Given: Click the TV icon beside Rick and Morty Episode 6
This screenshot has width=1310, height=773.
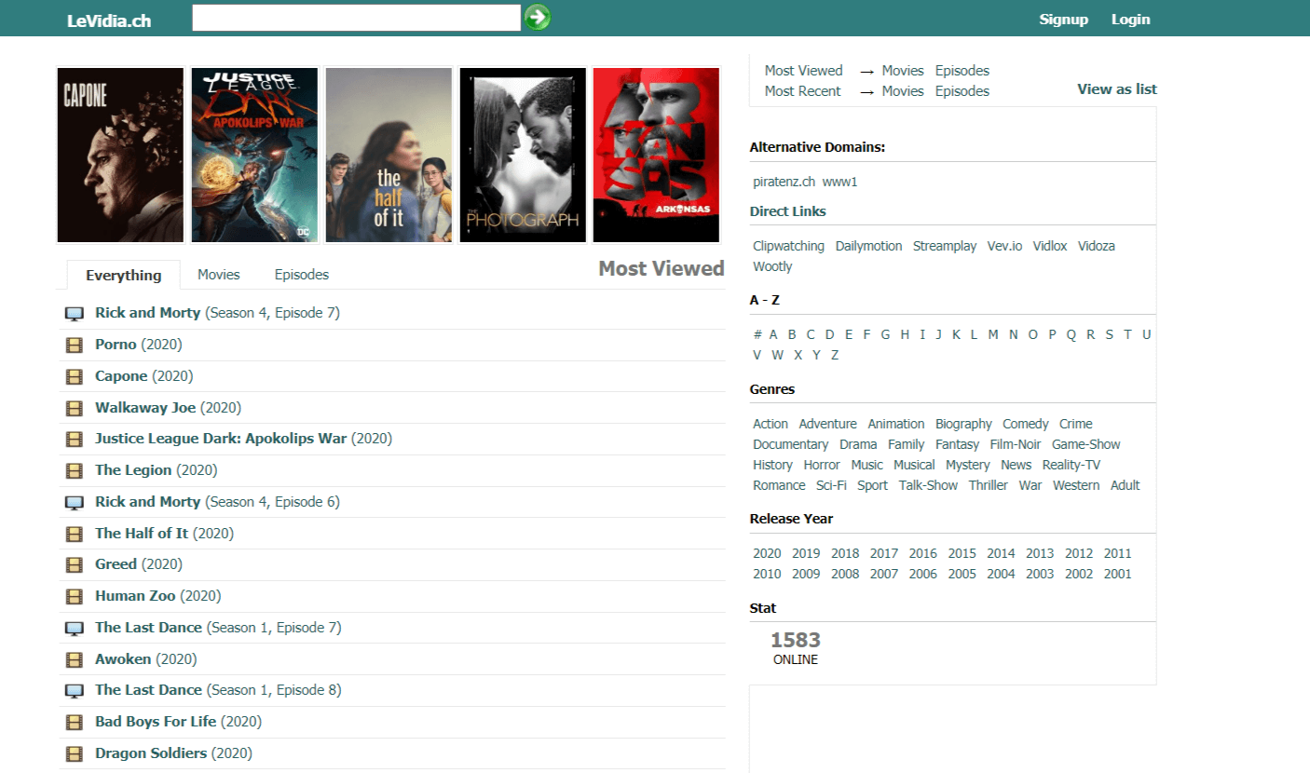Looking at the screenshot, I should (75, 503).
